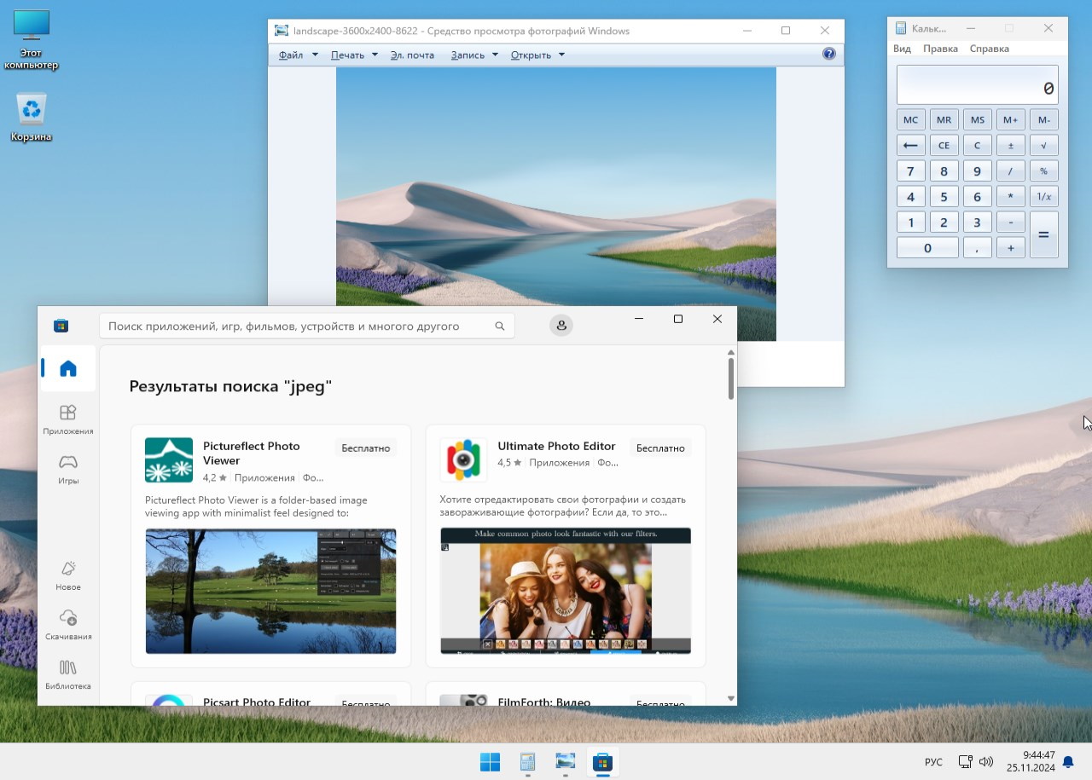
Task: Open the Store Home sidebar icon
Action: [68, 368]
